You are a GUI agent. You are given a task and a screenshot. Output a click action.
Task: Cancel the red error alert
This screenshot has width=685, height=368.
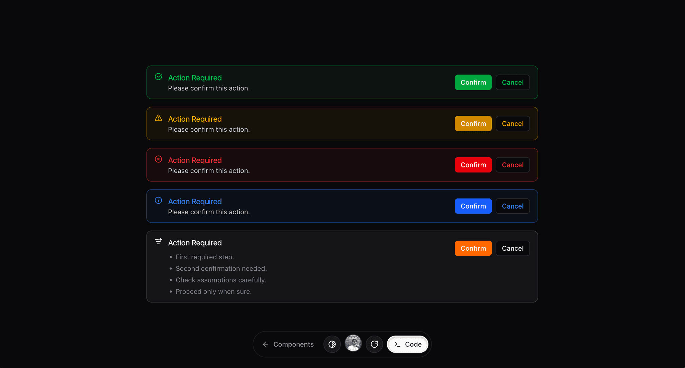pos(513,165)
